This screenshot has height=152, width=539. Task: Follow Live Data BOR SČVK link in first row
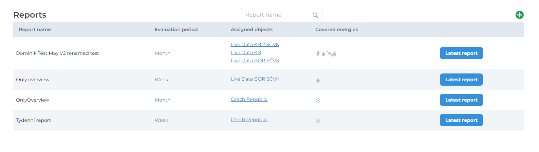tap(255, 61)
